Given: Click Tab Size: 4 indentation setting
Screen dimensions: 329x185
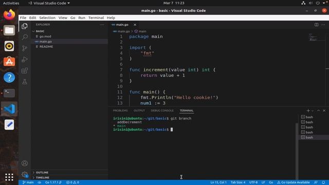Looking at the screenshot, I should point(238,182).
